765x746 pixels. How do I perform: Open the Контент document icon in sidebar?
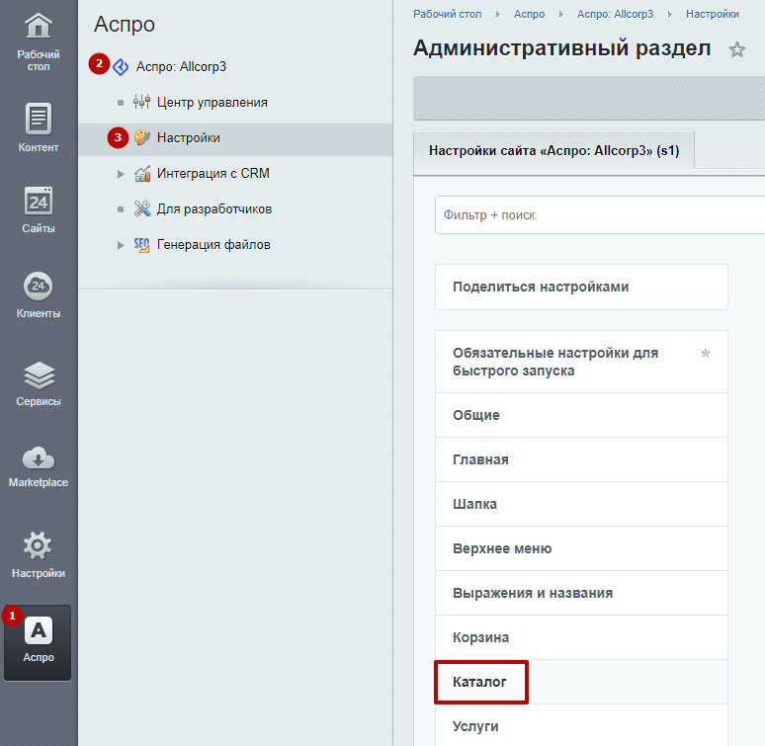(x=39, y=119)
